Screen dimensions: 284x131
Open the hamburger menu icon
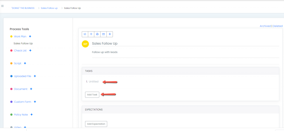[x=2, y=6]
